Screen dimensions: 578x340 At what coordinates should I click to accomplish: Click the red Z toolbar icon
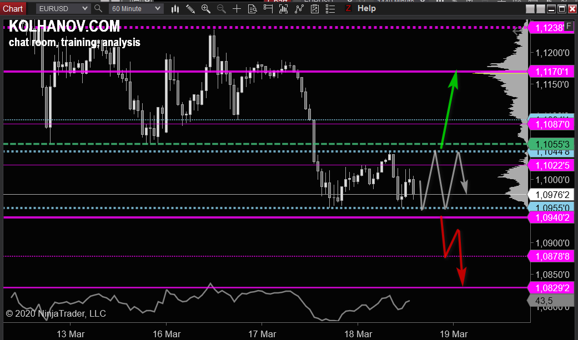point(349,8)
